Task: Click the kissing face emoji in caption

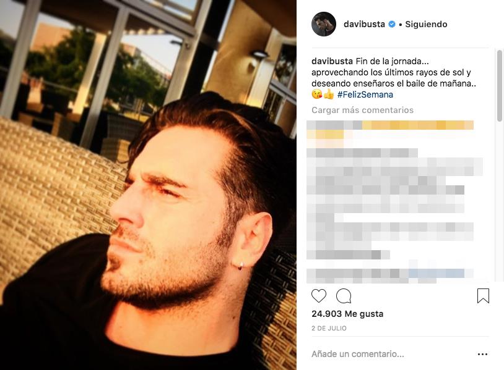Action: point(316,95)
